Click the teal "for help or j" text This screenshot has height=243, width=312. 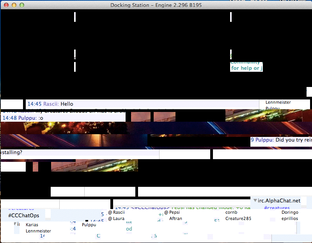tap(246, 68)
